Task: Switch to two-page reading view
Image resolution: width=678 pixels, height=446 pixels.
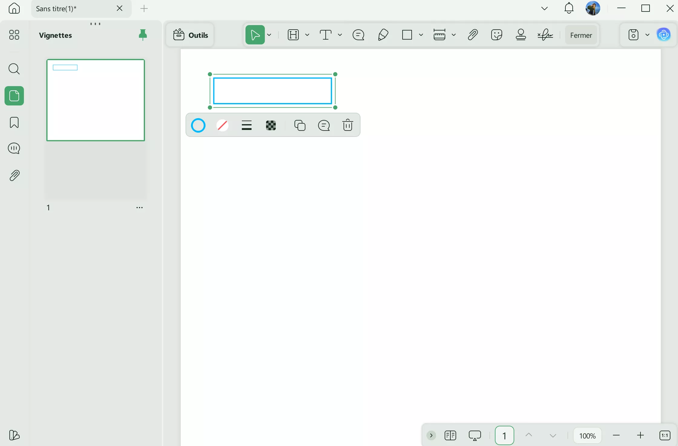Action: coord(450,435)
